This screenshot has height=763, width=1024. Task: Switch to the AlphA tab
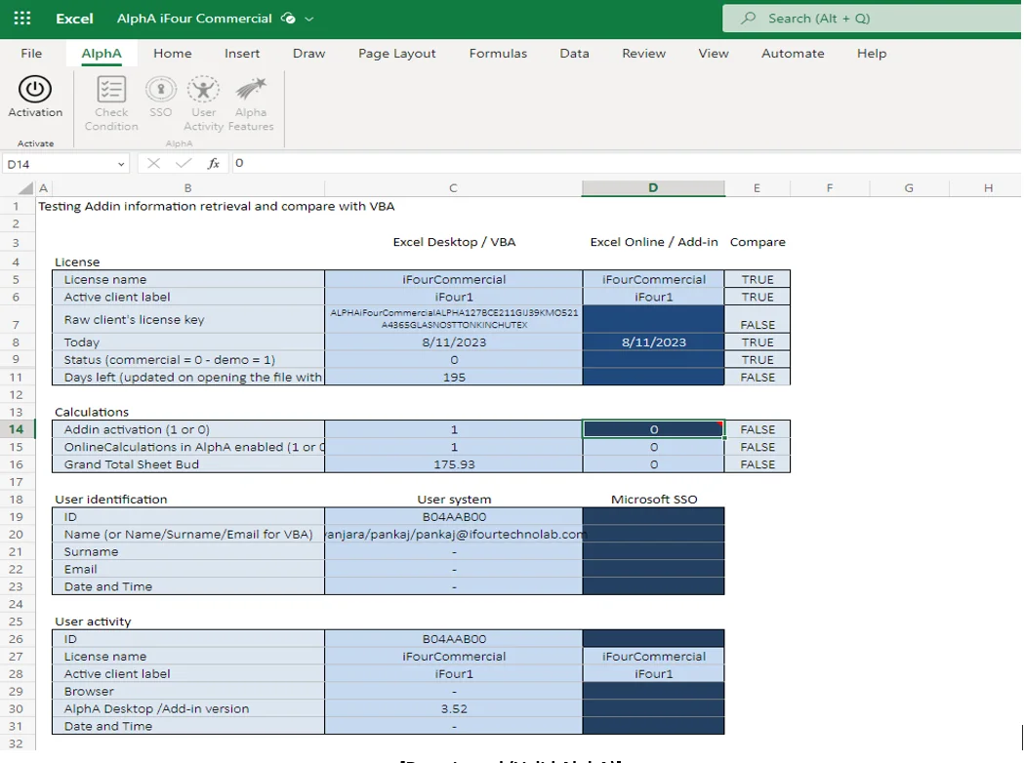coord(102,54)
